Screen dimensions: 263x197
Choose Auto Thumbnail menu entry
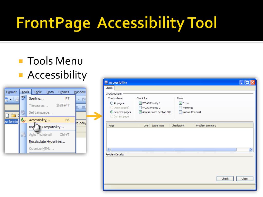48,134
